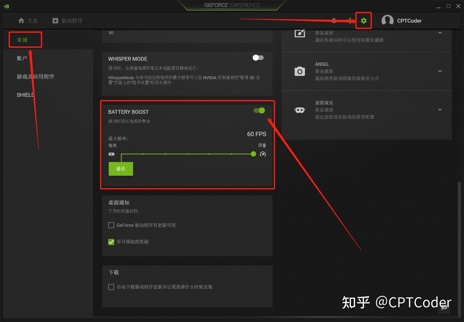Click the NVIDIA logo in title bar
Image resolution: width=464 pixels, height=322 pixels.
(6, 6)
